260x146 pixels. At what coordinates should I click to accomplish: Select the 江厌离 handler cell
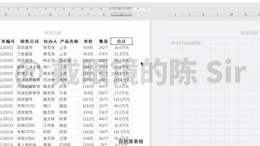(51, 125)
